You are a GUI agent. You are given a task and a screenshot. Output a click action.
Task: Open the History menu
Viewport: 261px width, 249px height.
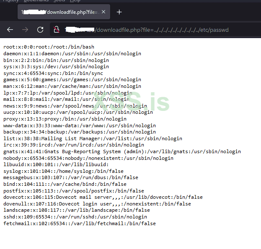point(11,1)
